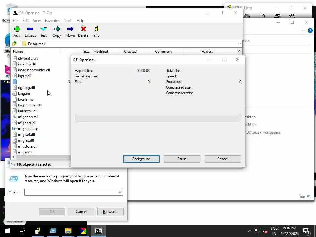Click the HTML Help taskbar icon

(38, 231)
